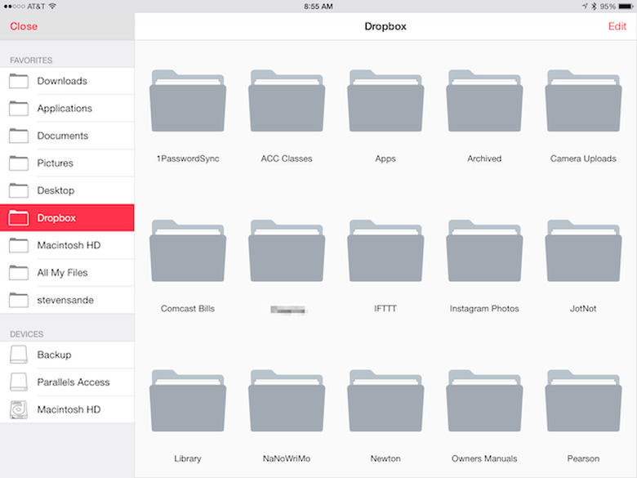This screenshot has width=637, height=478.
Task: Tap the Close button
Action: [24, 26]
